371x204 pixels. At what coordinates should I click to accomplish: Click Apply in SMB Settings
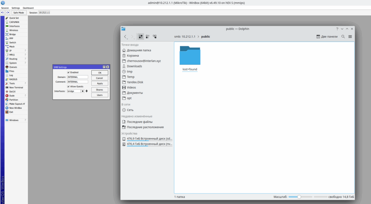99,83
